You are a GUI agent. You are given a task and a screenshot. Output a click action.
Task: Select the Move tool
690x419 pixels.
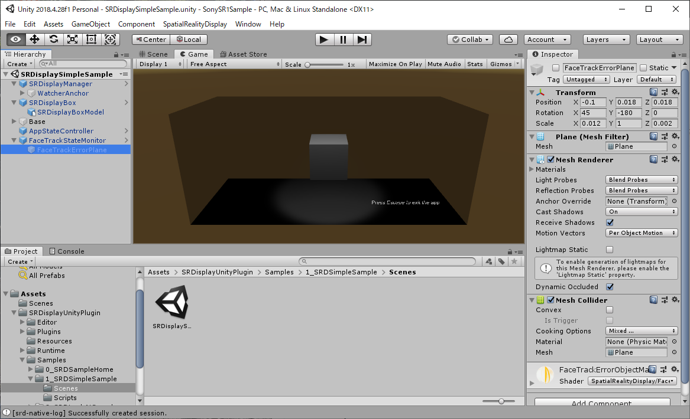(x=34, y=40)
